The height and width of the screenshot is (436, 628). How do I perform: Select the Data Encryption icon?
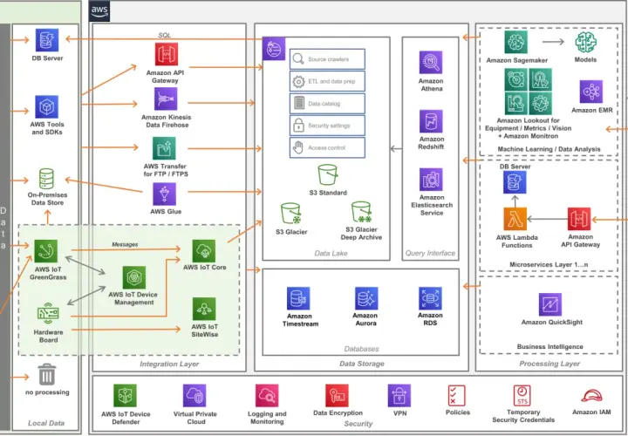337,396
